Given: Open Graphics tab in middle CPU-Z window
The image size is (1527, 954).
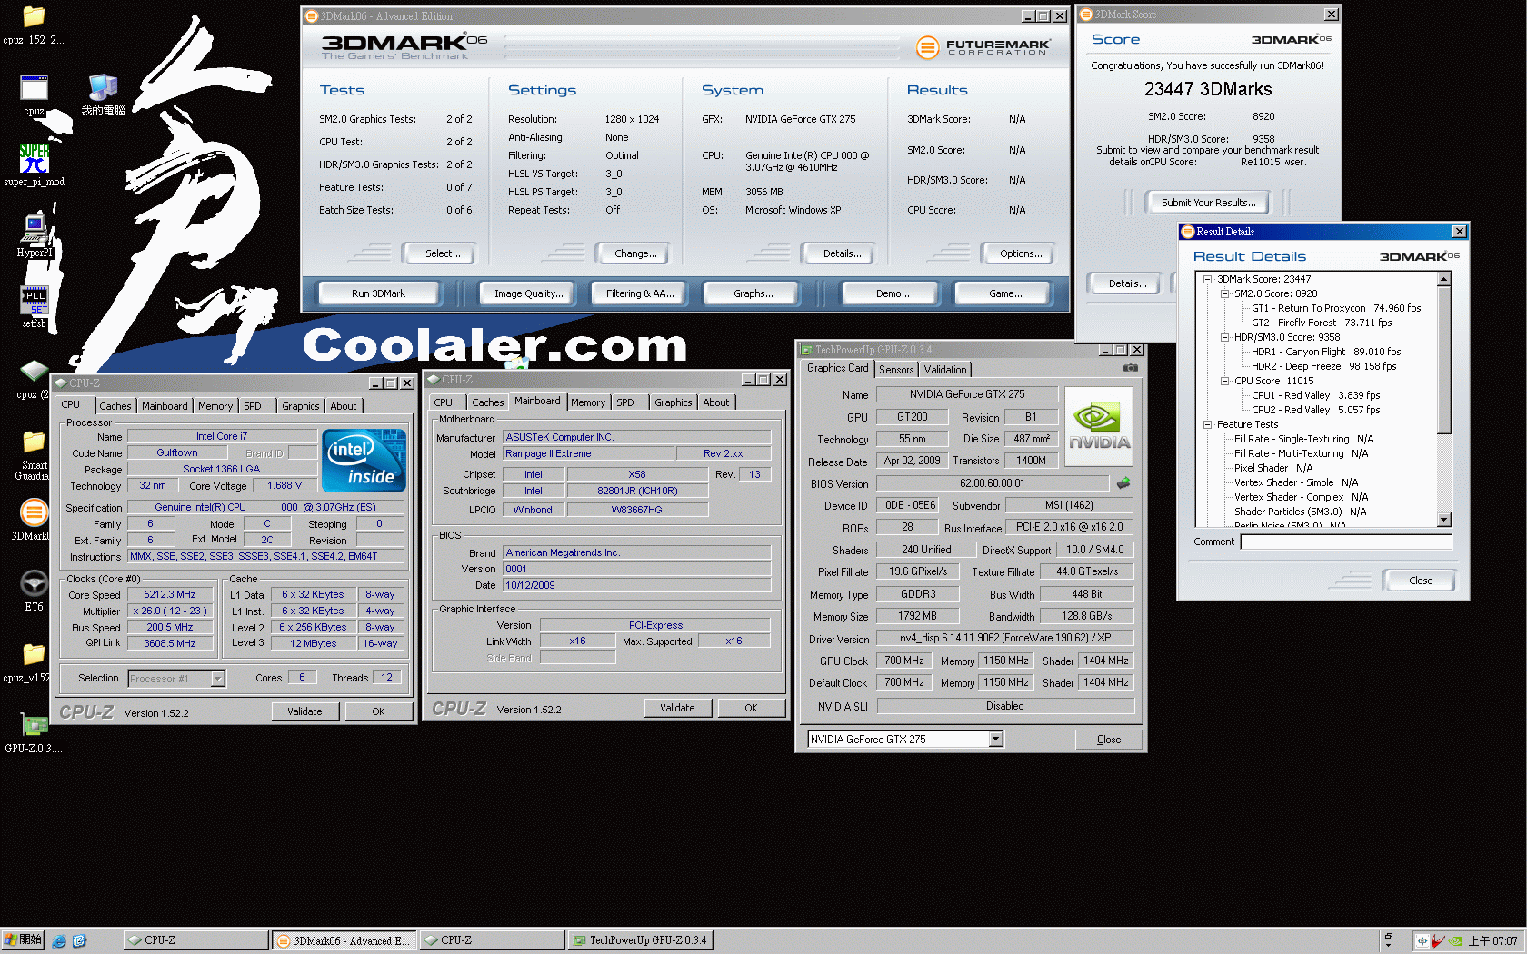Looking at the screenshot, I should pyautogui.click(x=673, y=402).
